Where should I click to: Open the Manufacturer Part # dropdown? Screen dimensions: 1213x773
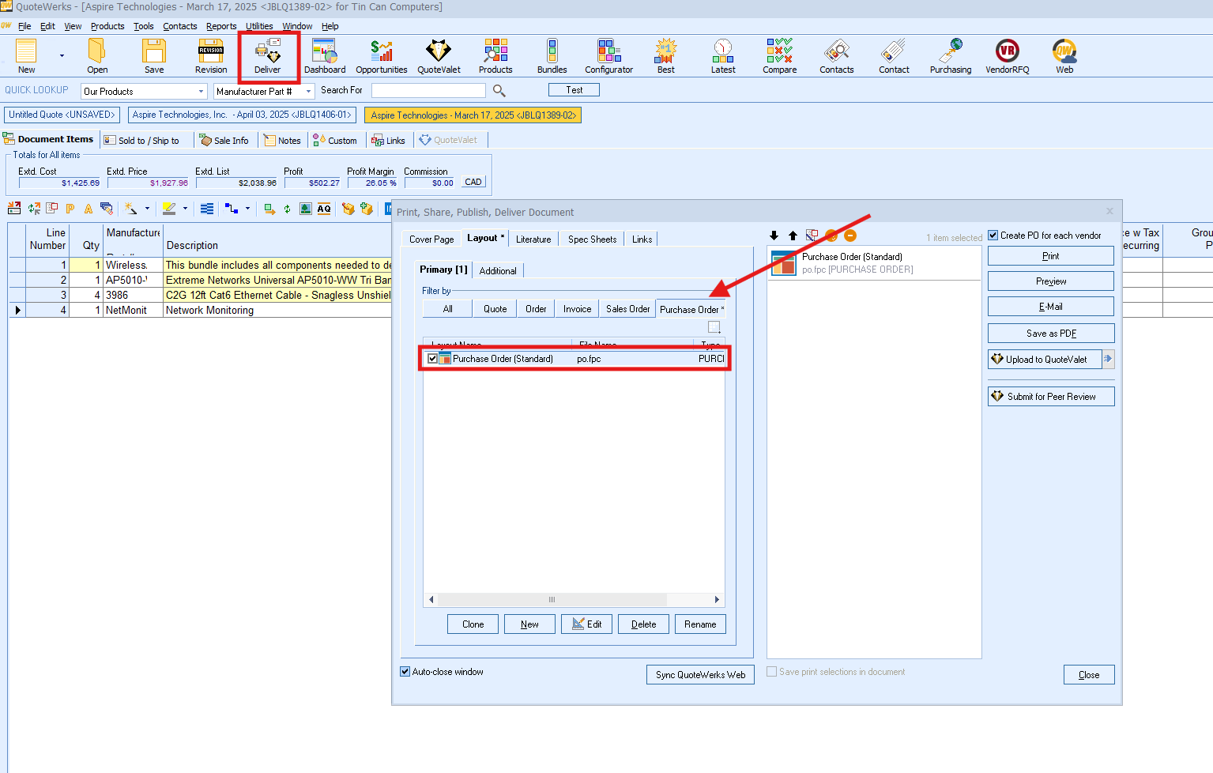pyautogui.click(x=308, y=92)
